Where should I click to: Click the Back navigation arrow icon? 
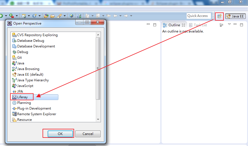[115, 16]
